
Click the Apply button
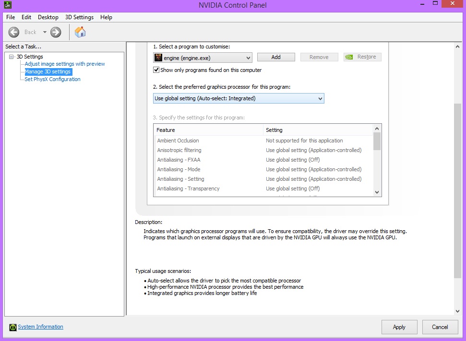(399, 327)
